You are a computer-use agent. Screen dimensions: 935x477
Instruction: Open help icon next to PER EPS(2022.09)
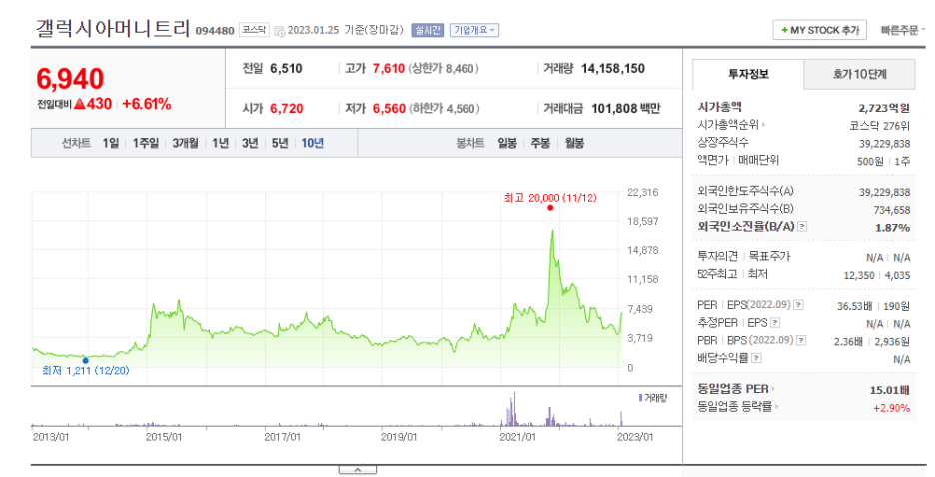pos(798,305)
